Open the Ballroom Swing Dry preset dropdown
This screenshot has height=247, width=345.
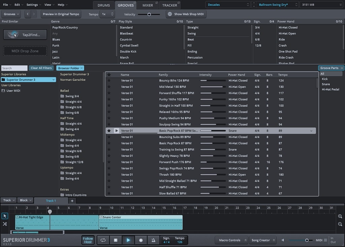pyautogui.click(x=278, y=5)
